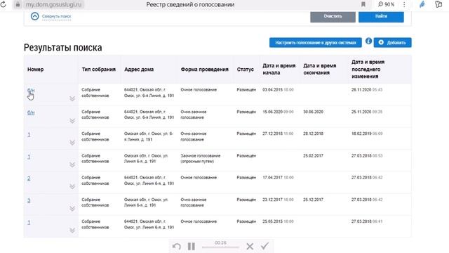Open record '1' starting 27.12.2018
This screenshot has height=253, width=449.
pos(29,134)
